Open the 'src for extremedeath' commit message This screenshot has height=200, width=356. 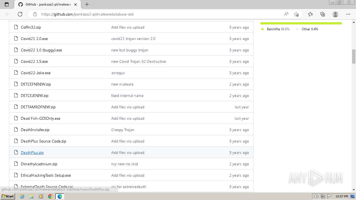click(129, 187)
